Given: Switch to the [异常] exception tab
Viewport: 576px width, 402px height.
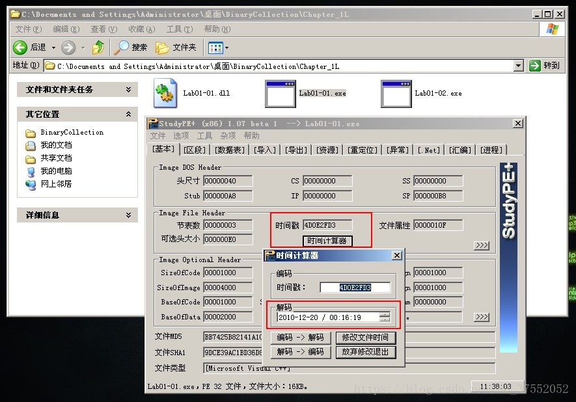Looking at the screenshot, I should (398, 150).
